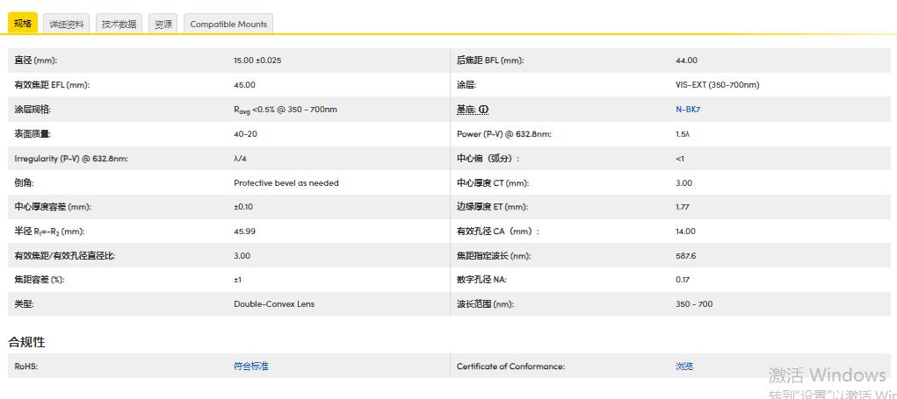Click the 符合标准 RoHS link
Screen dimensions: 897x399
pyautogui.click(x=250, y=367)
